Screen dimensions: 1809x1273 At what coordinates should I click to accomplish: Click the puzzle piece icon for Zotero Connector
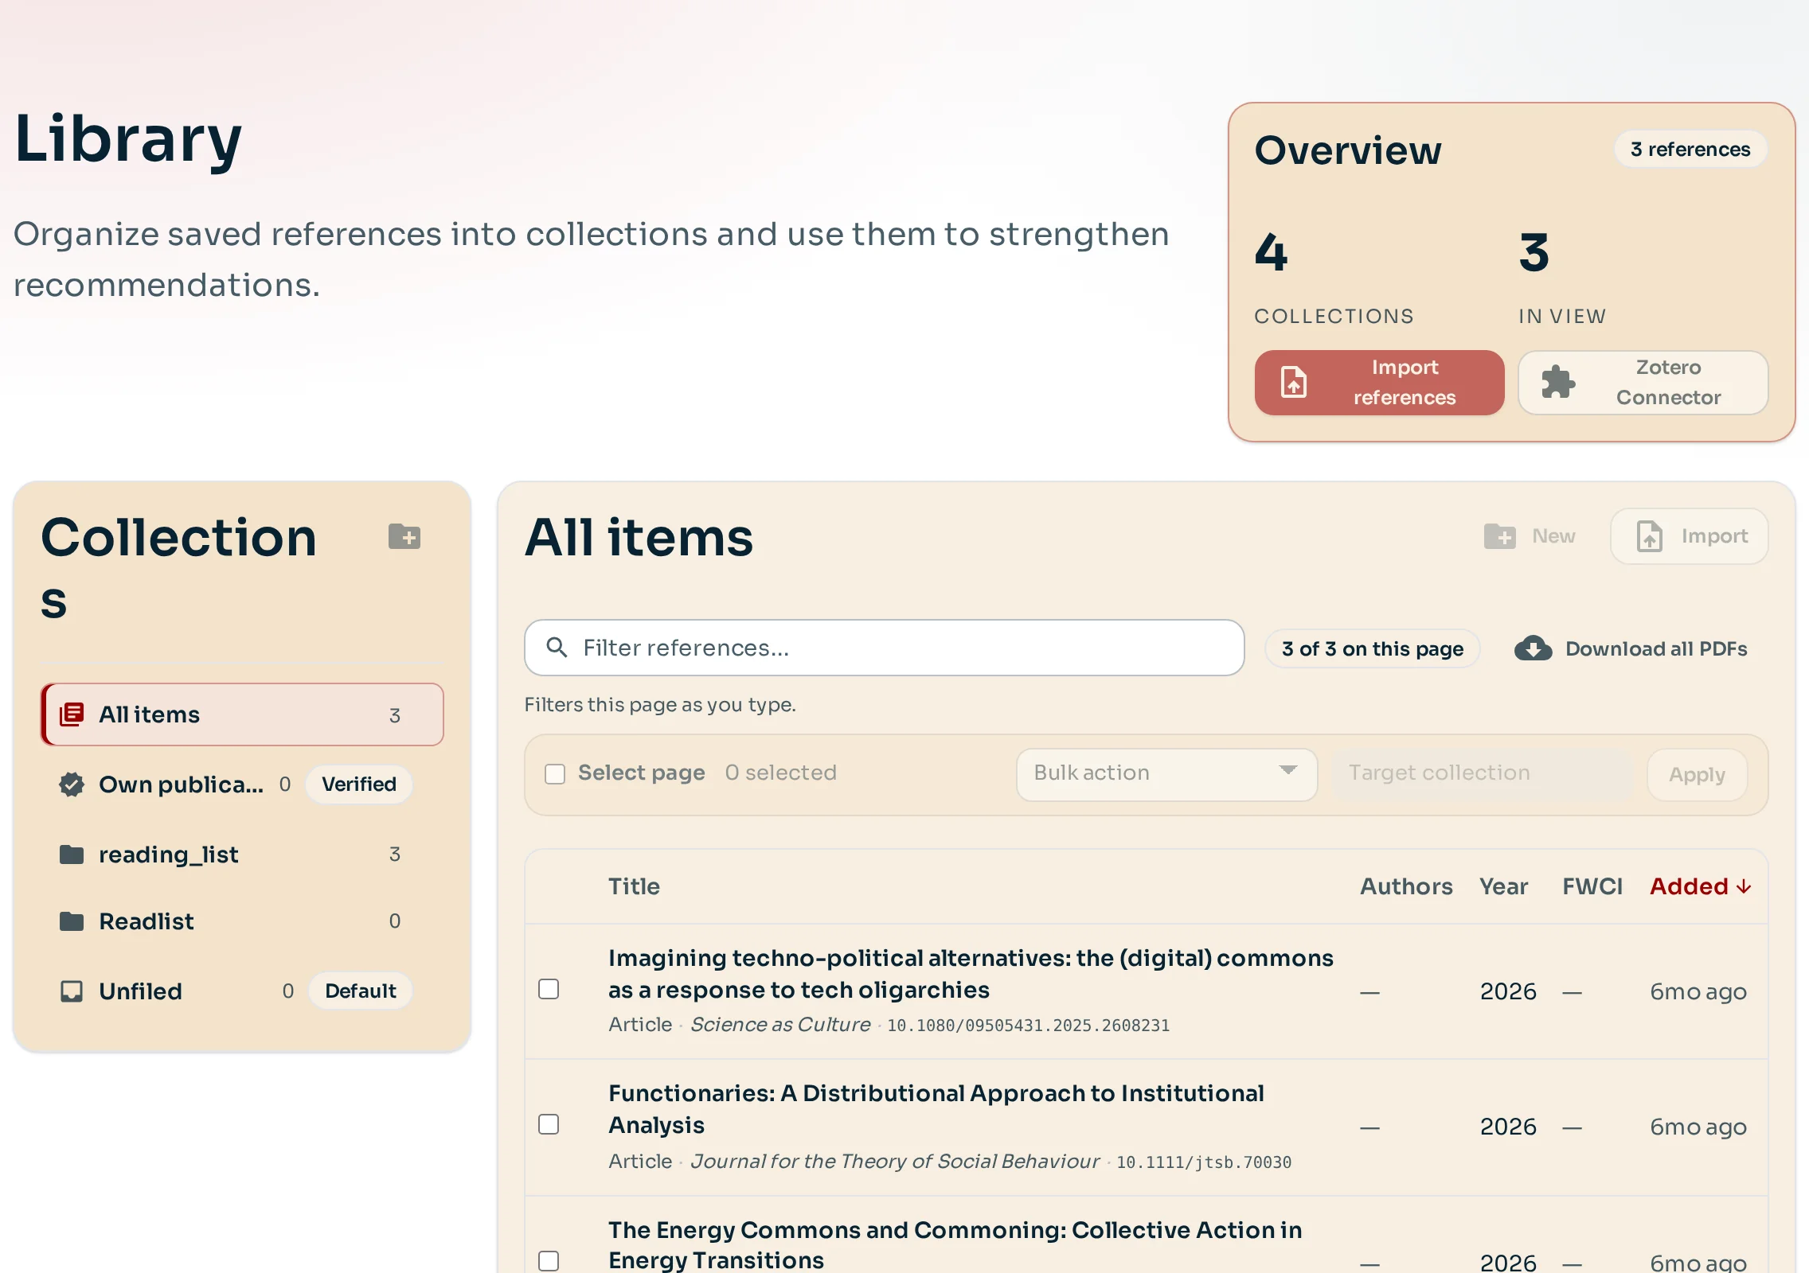1558,383
